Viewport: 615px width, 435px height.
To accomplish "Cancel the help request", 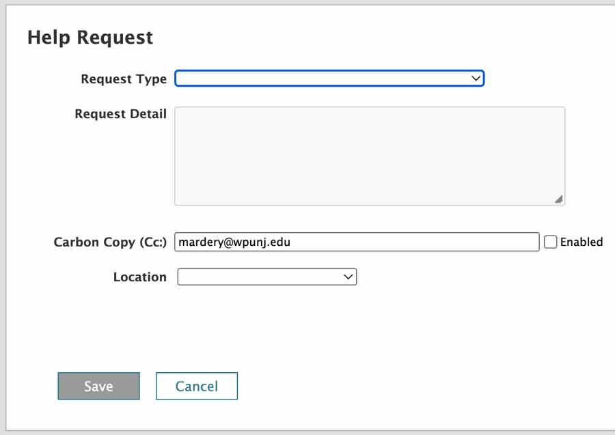I will pos(197,386).
